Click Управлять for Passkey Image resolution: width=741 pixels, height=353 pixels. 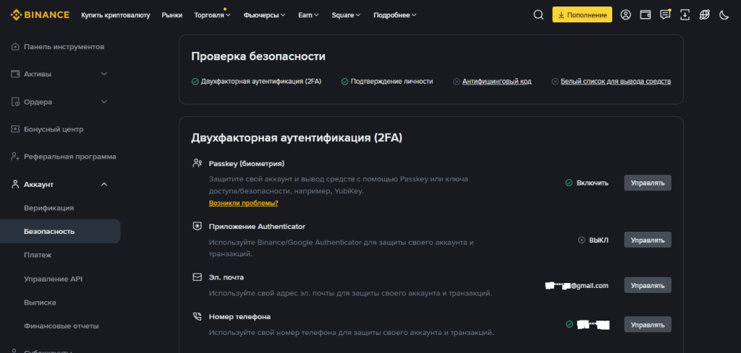[x=648, y=183]
